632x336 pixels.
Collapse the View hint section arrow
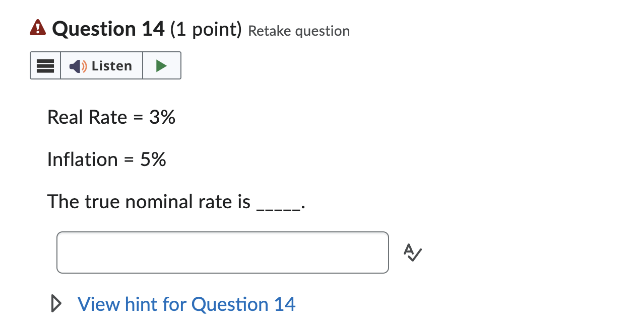click(x=56, y=303)
